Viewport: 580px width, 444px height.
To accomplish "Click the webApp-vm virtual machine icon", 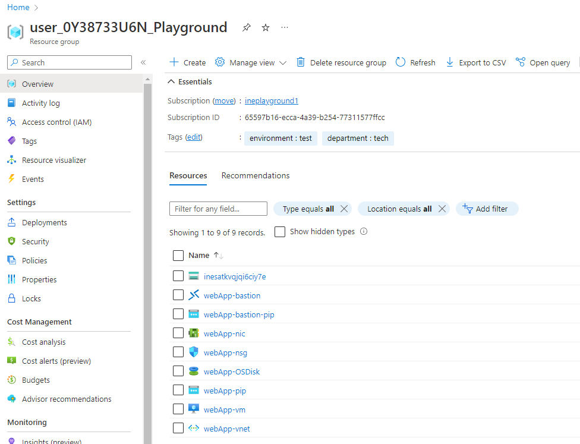I will click(x=194, y=410).
